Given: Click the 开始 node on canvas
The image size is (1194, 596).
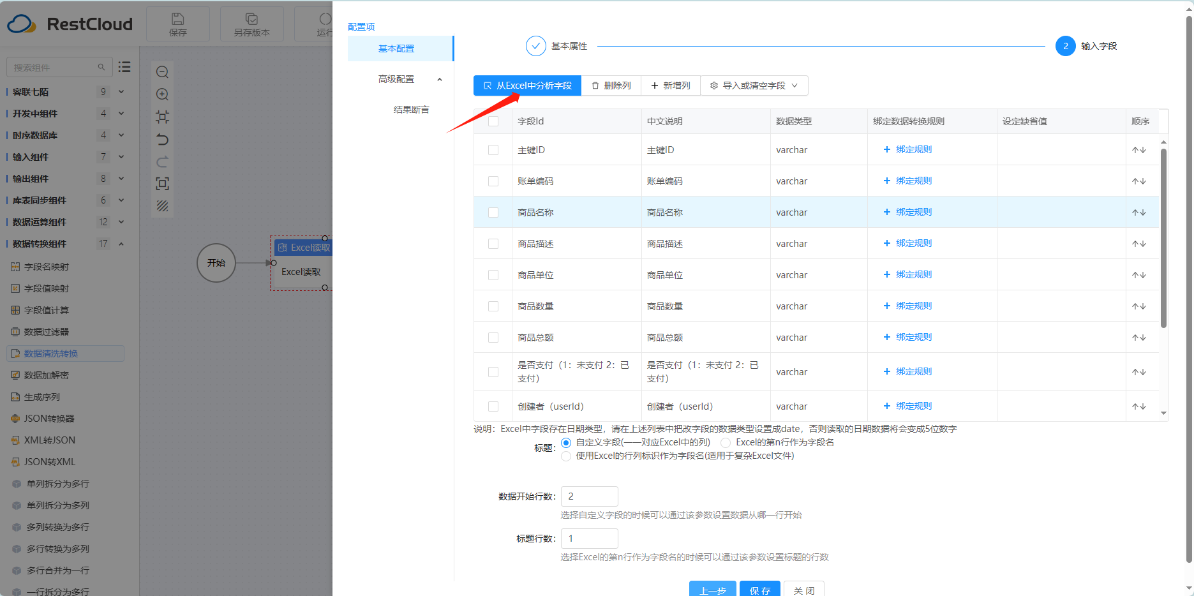Looking at the screenshot, I should pyautogui.click(x=216, y=263).
